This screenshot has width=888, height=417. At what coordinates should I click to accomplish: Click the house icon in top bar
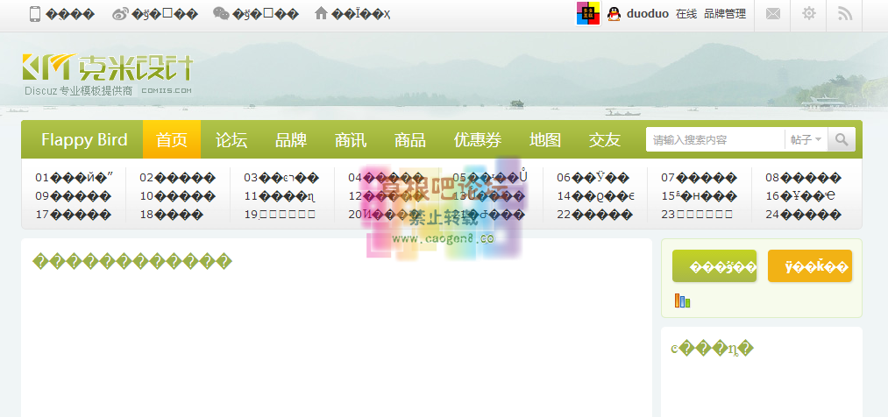[x=321, y=14]
